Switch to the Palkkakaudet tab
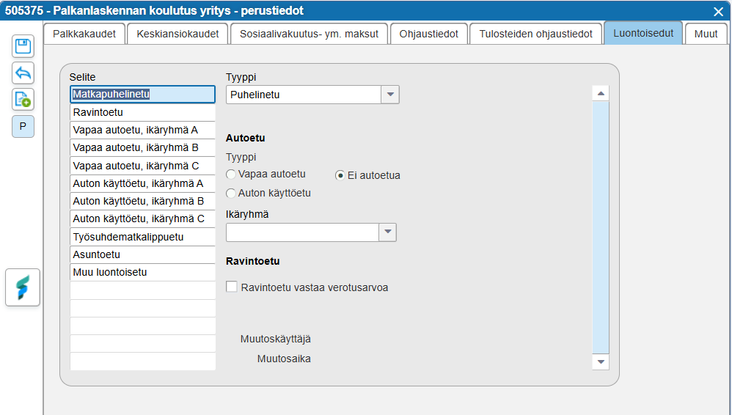Image resolution: width=732 pixels, height=415 pixels. pos(84,34)
